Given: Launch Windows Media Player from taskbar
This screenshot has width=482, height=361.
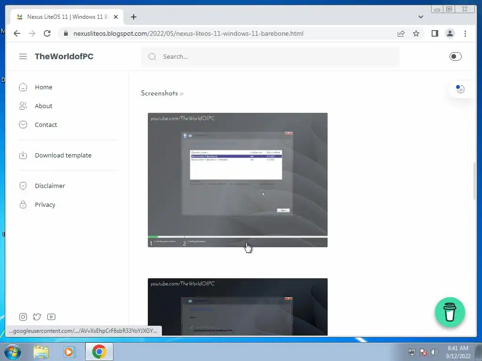Looking at the screenshot, I should coord(70,352).
